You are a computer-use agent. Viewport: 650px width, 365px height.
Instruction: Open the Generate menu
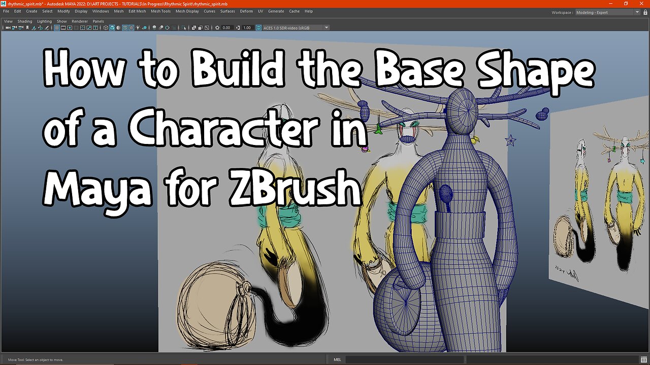[x=276, y=11]
